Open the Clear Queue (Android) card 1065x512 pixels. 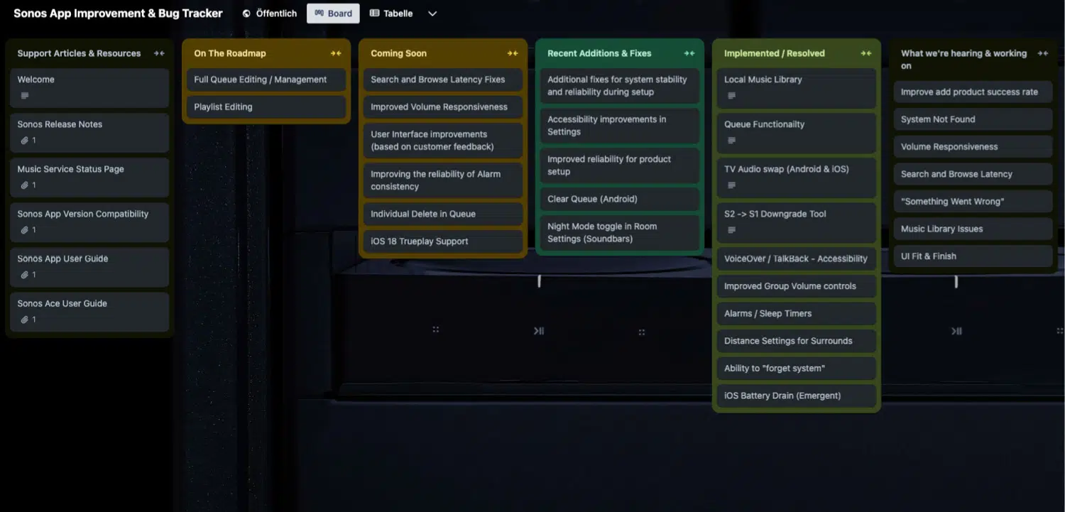click(x=620, y=199)
